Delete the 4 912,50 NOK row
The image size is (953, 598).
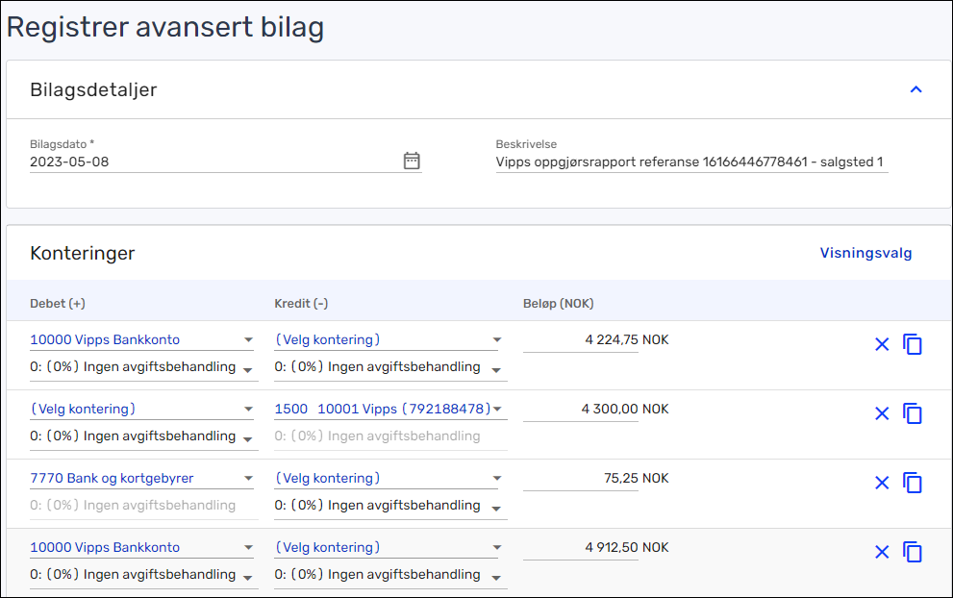click(x=882, y=553)
